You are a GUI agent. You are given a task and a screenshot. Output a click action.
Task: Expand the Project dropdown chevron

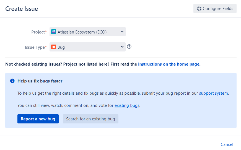(122, 32)
